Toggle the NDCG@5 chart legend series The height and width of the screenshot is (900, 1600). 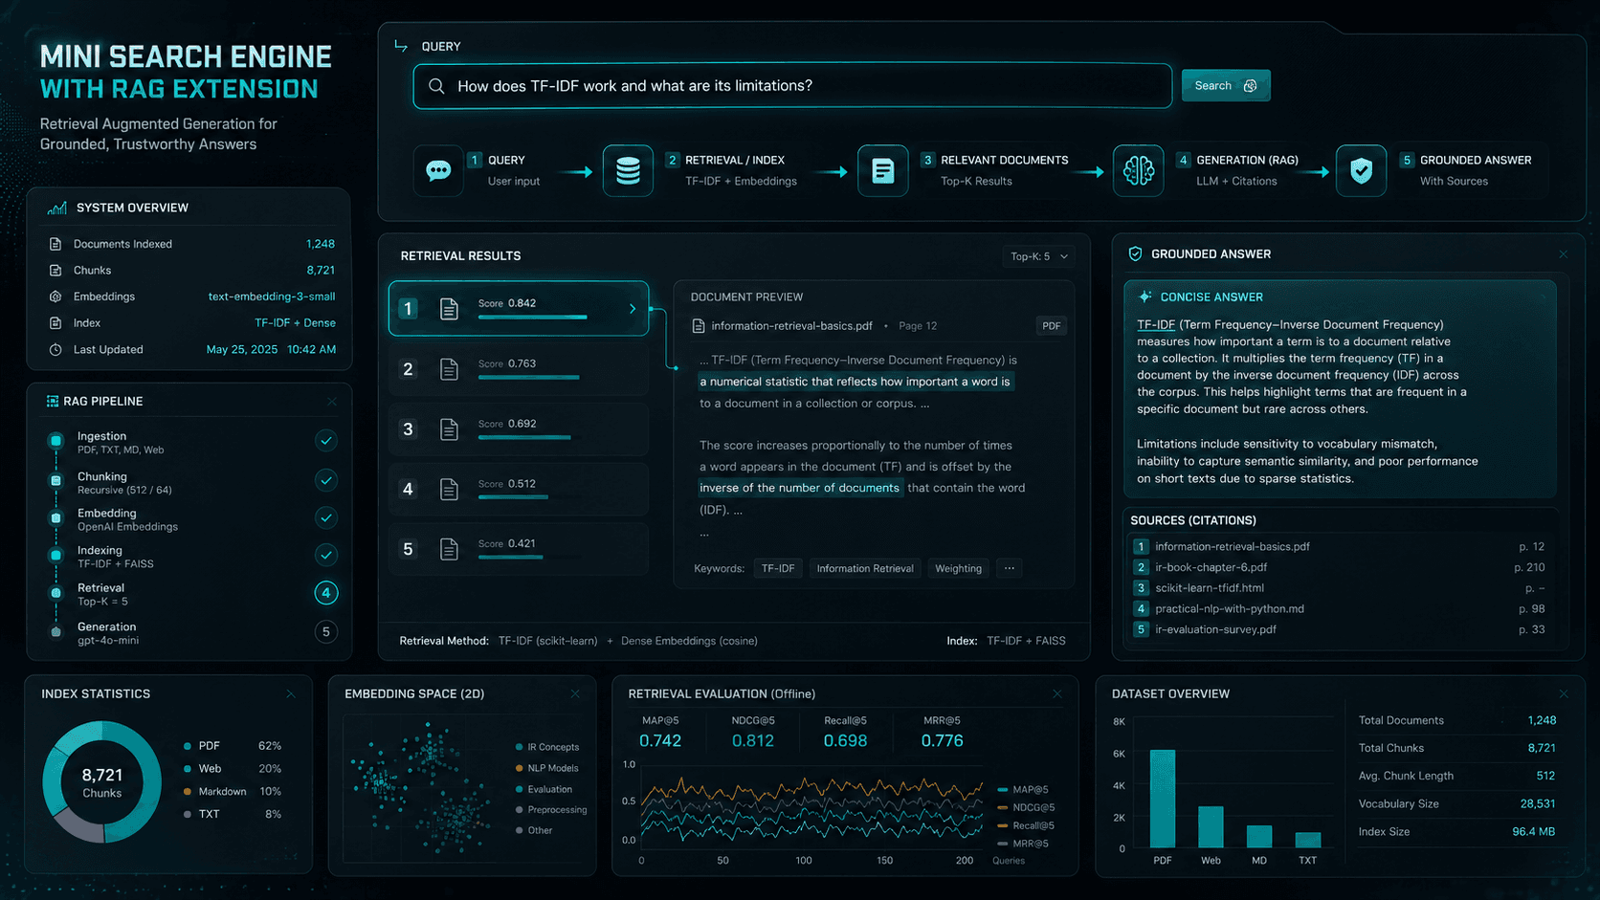(x=1026, y=808)
